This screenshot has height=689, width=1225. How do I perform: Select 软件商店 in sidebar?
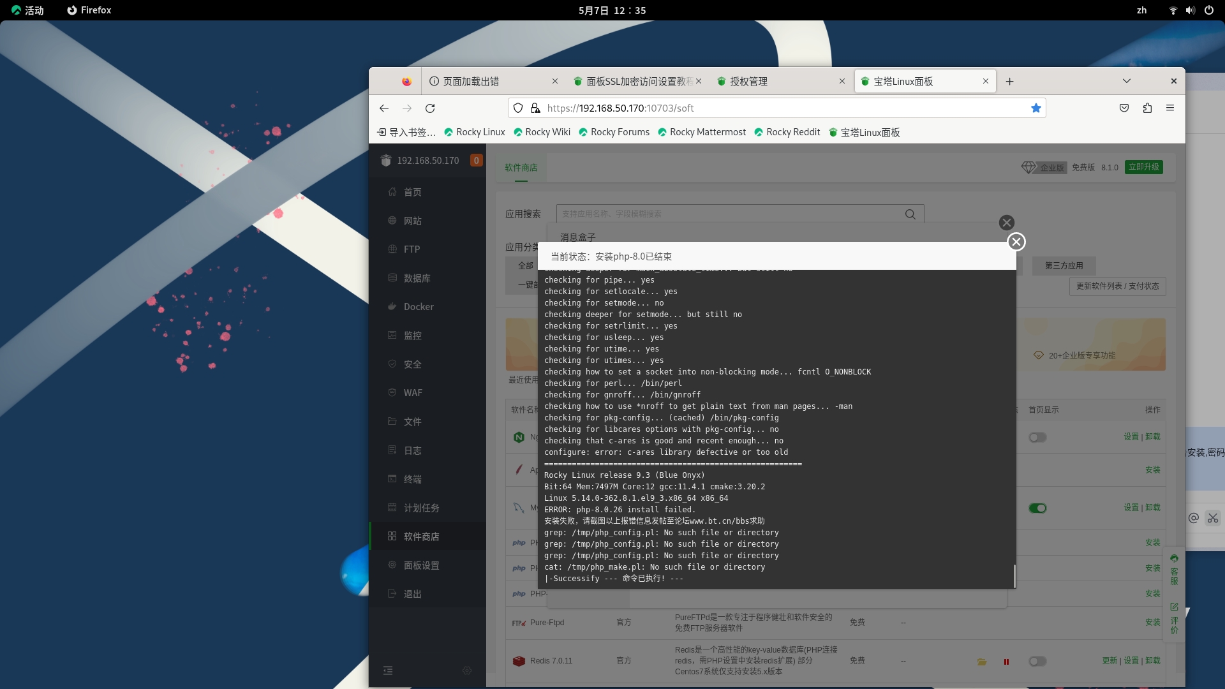pyautogui.click(x=427, y=537)
